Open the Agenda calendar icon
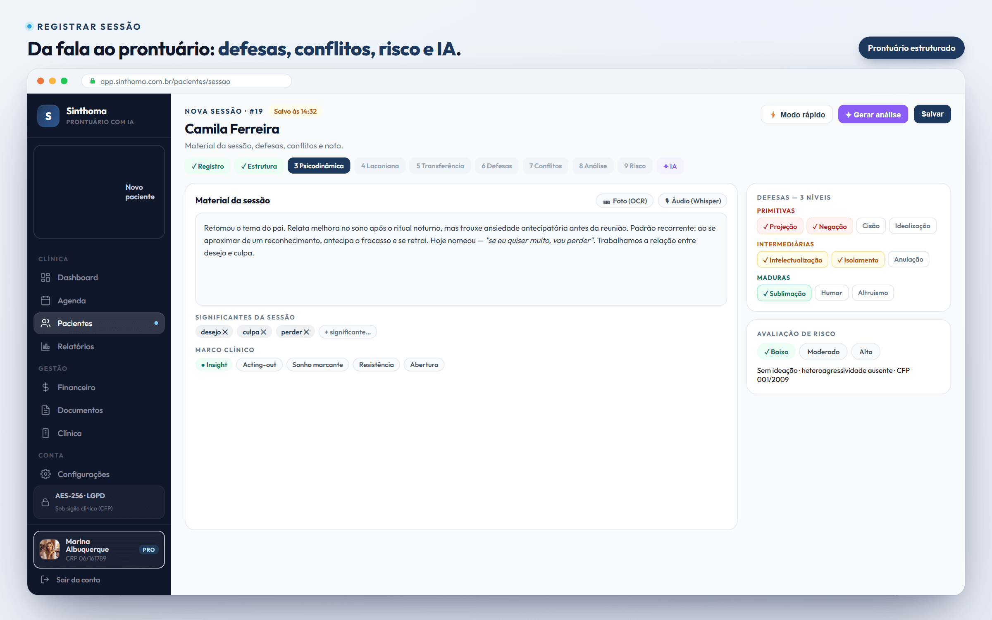The height and width of the screenshot is (620, 992). [x=45, y=300]
